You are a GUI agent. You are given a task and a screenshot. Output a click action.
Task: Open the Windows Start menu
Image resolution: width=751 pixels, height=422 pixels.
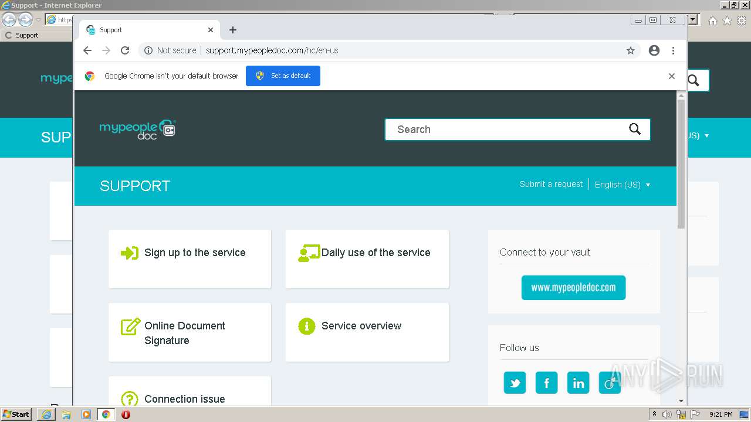tap(16, 414)
